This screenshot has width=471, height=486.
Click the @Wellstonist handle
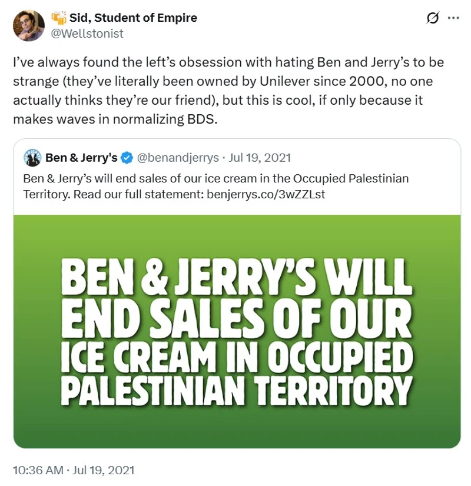click(x=86, y=34)
